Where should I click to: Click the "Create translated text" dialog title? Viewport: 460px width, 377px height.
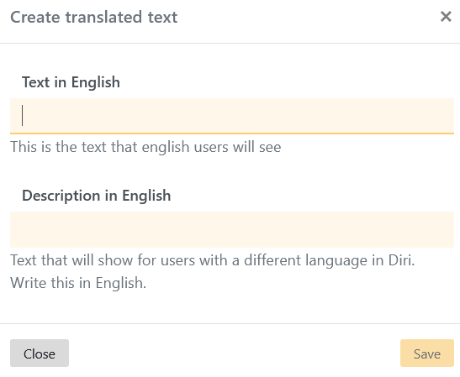(x=94, y=17)
